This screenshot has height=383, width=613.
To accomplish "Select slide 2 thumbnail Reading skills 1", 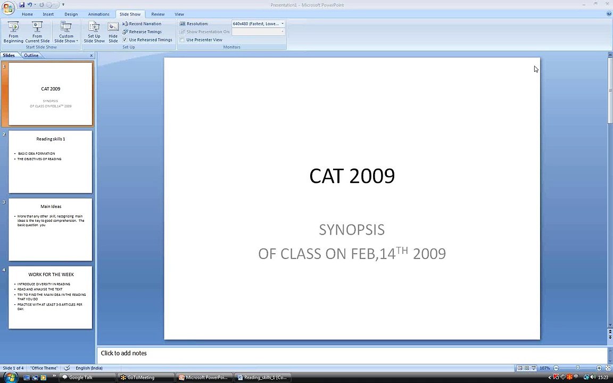I will coord(51,162).
